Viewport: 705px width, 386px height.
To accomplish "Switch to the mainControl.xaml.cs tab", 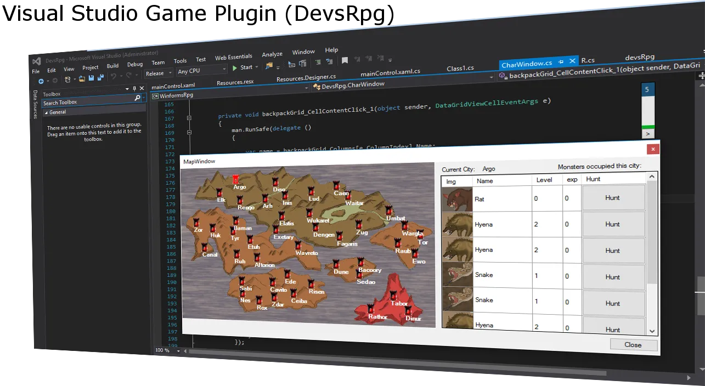I will (x=390, y=72).
